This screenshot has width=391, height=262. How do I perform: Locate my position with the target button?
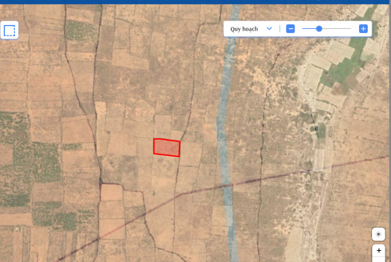(378, 235)
